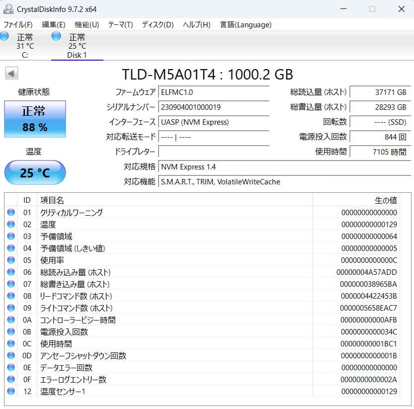Click the ID column header

point(27,200)
